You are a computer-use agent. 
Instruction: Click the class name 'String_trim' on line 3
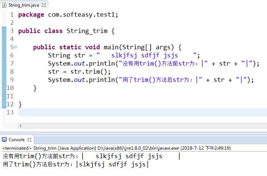tap(87, 31)
